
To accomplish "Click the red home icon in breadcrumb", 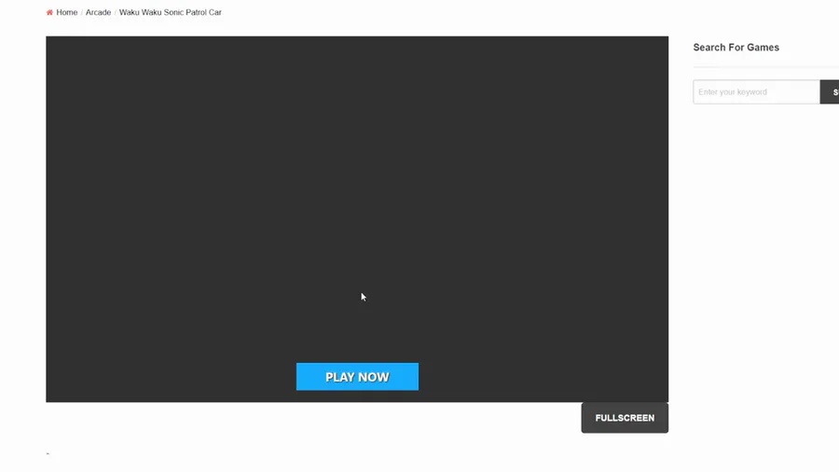I will pyautogui.click(x=49, y=12).
